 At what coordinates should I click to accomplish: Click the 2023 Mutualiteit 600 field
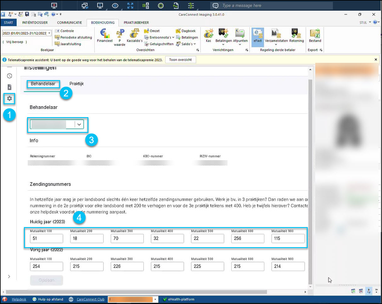[248, 238]
